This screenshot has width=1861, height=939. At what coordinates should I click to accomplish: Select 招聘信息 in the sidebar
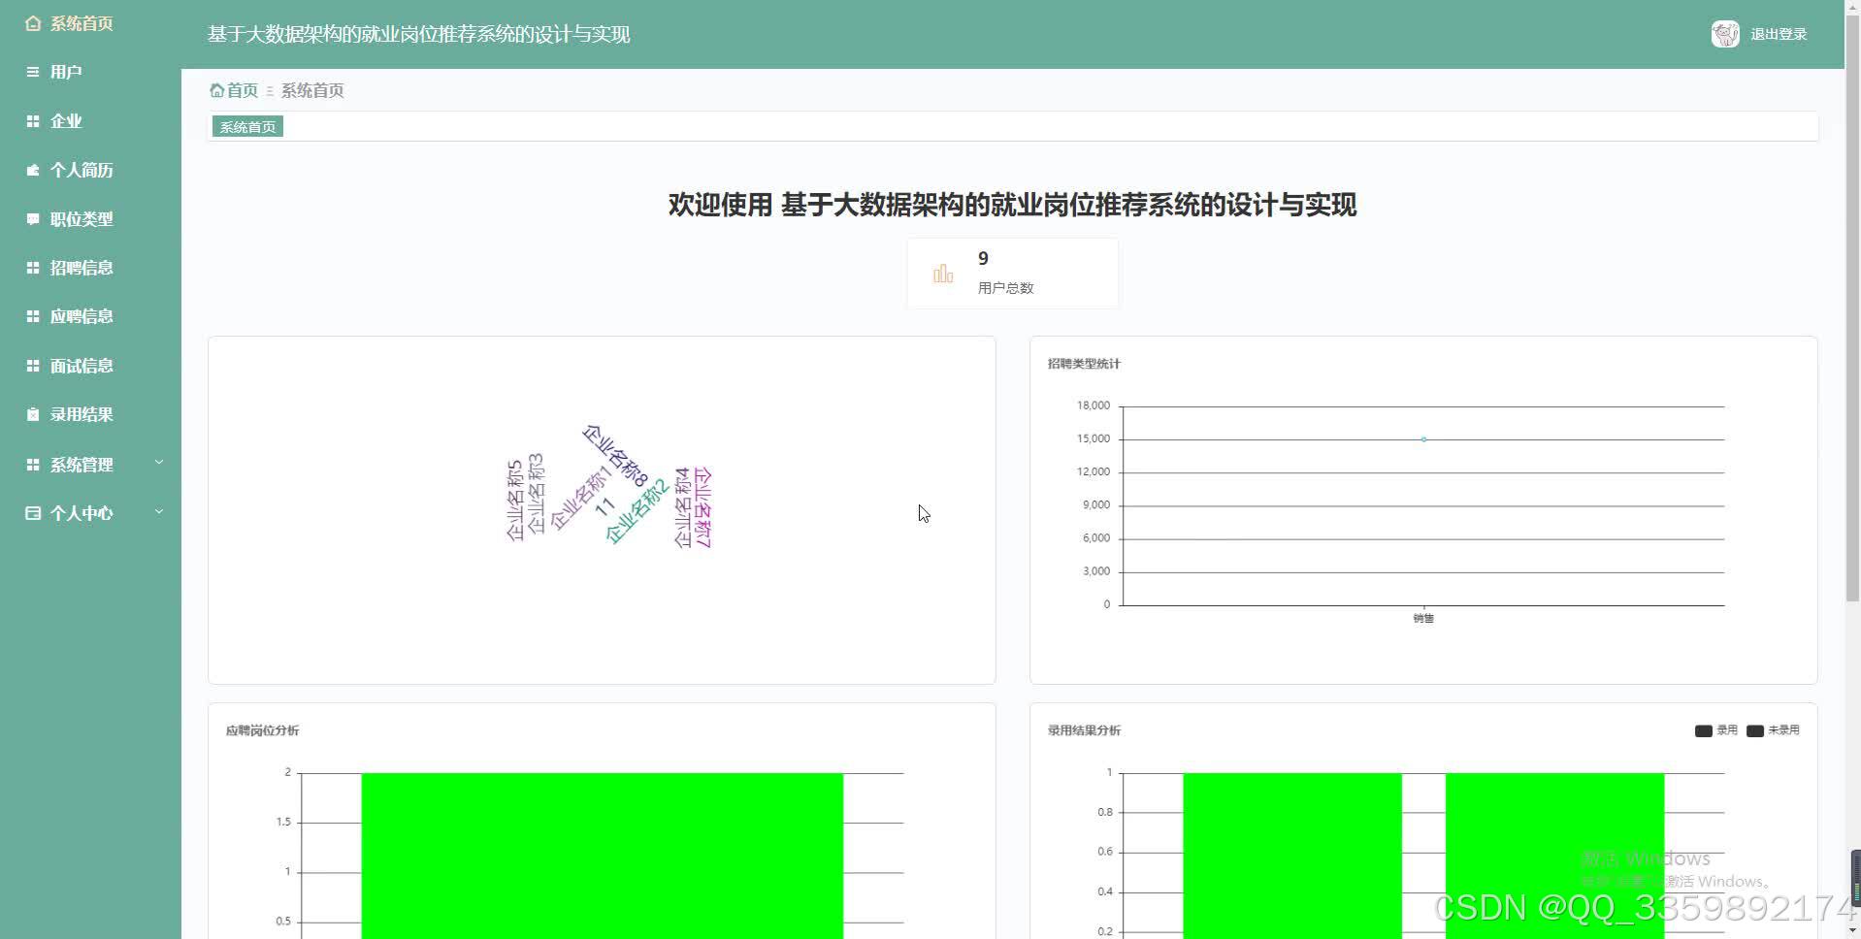pos(82,268)
